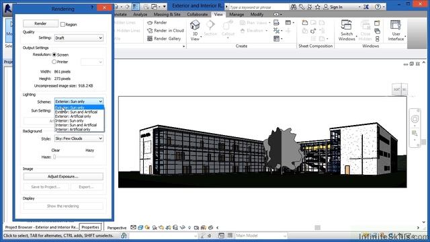Click the Communication Center satellite icon

[x=310, y=7]
